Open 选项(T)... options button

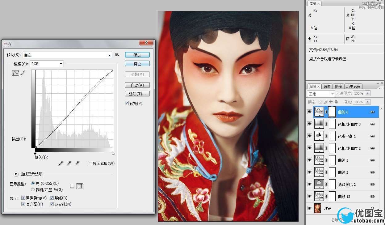pyautogui.click(x=137, y=94)
